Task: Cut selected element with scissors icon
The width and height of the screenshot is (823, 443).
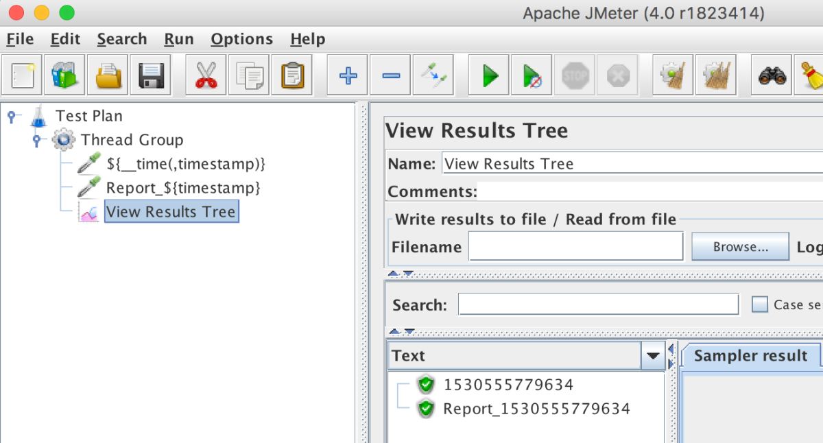Action: 206,75
